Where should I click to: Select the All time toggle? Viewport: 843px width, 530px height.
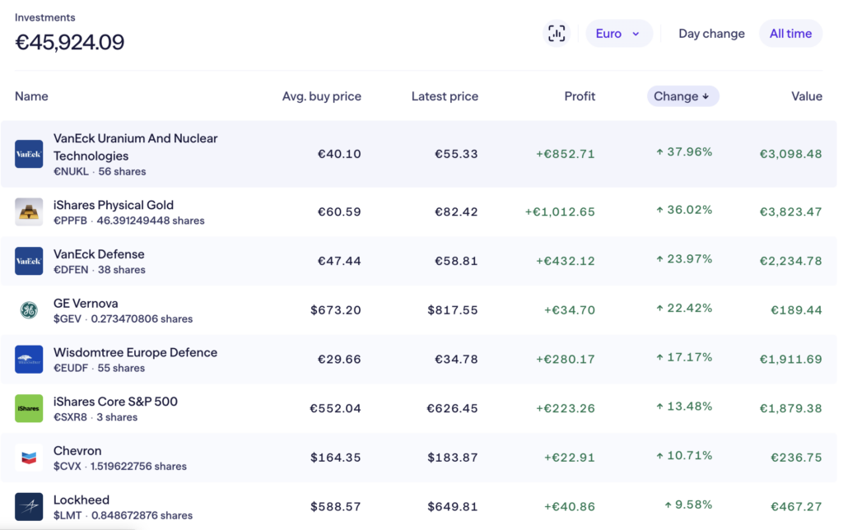790,34
